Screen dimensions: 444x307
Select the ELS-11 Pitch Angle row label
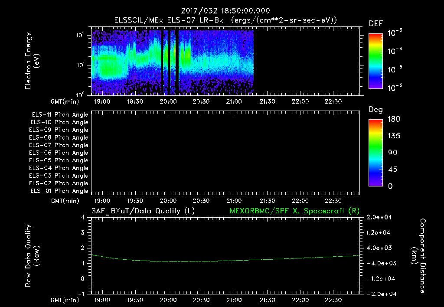point(60,115)
